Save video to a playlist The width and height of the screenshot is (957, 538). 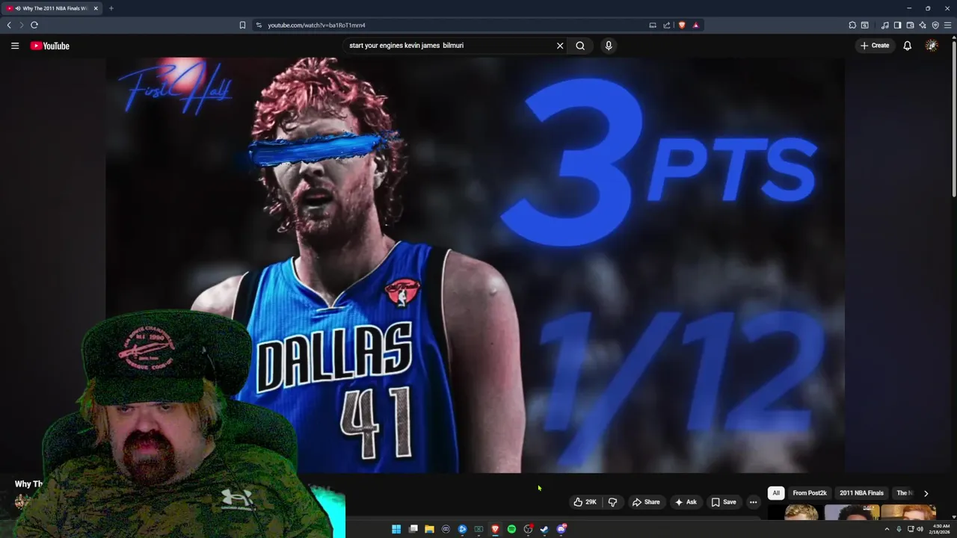[724, 502]
